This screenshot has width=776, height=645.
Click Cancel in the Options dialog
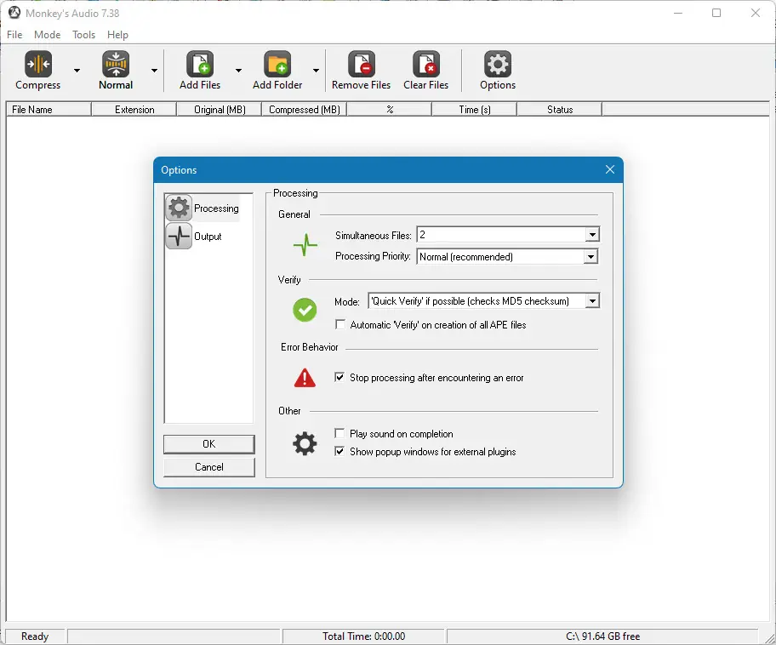(x=208, y=467)
